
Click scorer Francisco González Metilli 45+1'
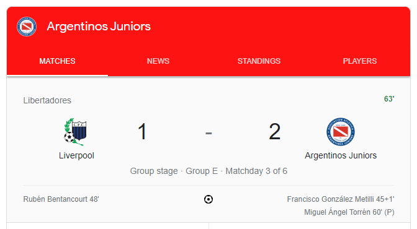pos(341,199)
